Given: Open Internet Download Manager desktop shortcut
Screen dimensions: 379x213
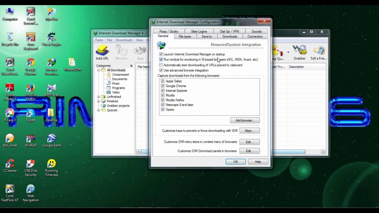Looking at the screenshot, I should (x=52, y=67).
